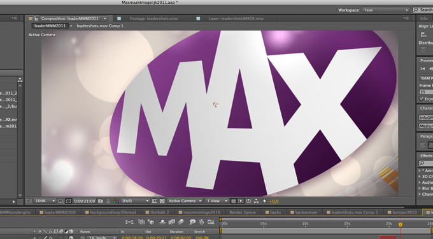Image resolution: width=433 pixels, height=239 pixels.
Task: Click the RAM Preview options button
Action: (x=426, y=78)
